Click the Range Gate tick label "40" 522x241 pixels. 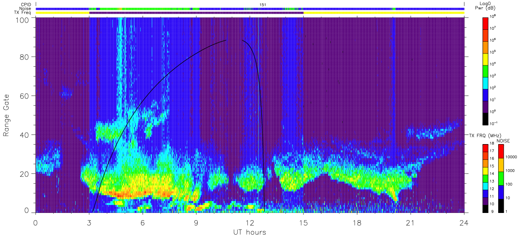25,135
